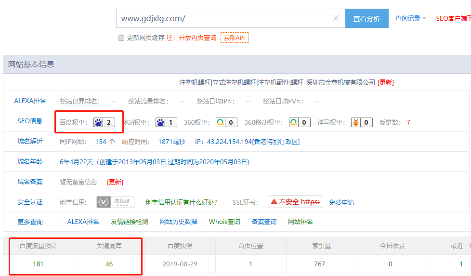Open the 网站排名 link
The width and height of the screenshot is (471, 276).
point(301,222)
